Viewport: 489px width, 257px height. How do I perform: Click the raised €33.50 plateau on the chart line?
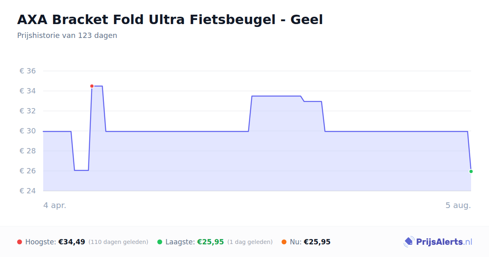[276, 96]
